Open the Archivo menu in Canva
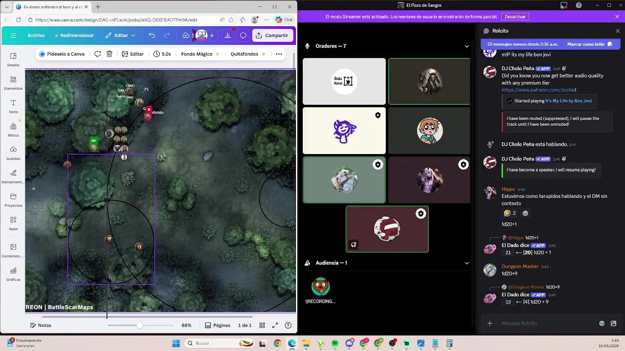This screenshot has width=625, height=351. (x=36, y=36)
